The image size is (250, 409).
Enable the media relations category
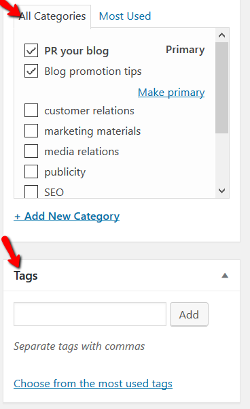pos(31,151)
